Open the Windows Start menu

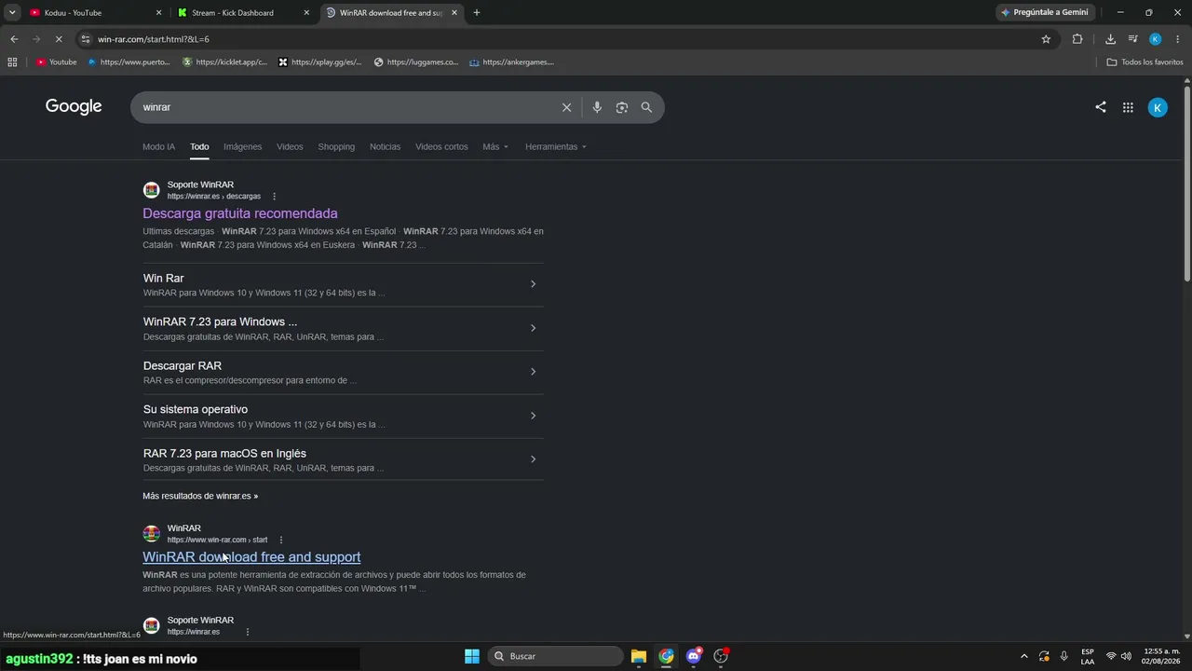click(472, 656)
